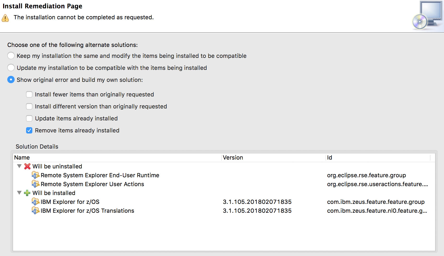This screenshot has width=444, height=256.
Task: Select 'Show original error and build my own solution'
Action: [x=11, y=80]
